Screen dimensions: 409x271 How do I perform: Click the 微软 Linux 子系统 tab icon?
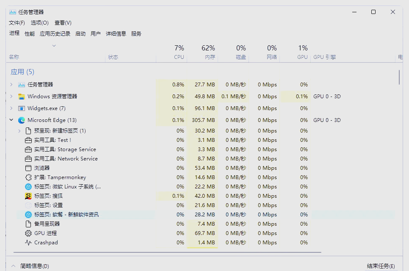(28, 187)
